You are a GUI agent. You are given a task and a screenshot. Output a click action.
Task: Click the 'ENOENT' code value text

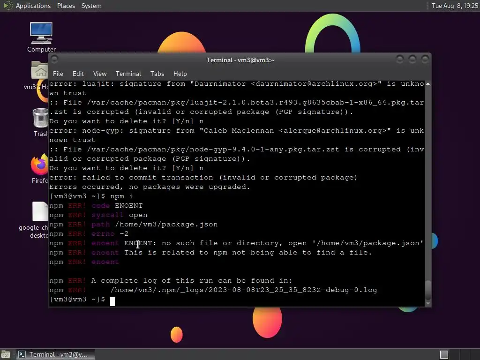click(128, 206)
